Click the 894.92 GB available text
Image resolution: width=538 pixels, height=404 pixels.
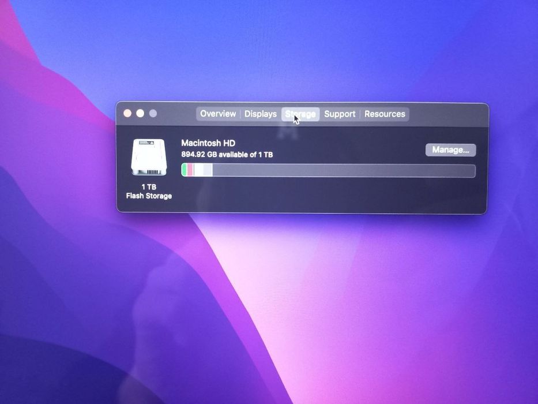[227, 155]
